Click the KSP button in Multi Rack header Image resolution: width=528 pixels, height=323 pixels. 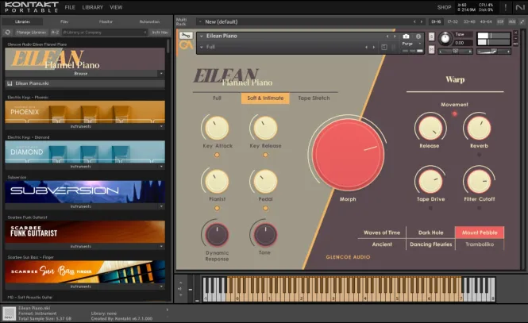click(x=500, y=22)
